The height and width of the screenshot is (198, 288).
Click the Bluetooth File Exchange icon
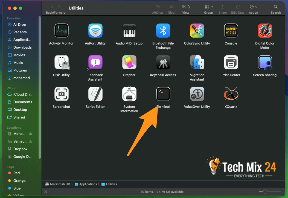163,31
